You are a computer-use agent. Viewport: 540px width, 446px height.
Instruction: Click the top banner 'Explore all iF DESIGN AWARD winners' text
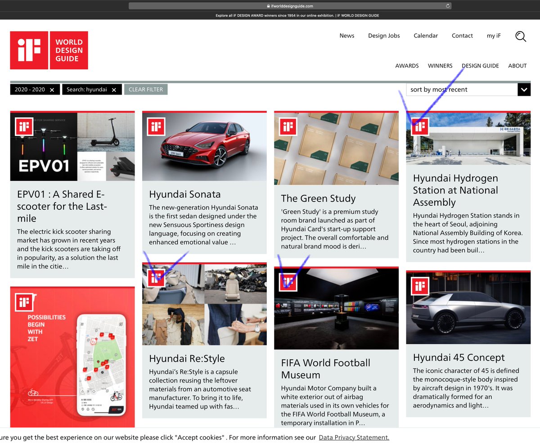click(297, 15)
